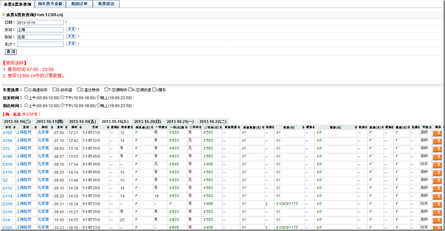Sort trains by 到时 arrival time header

(74, 127)
